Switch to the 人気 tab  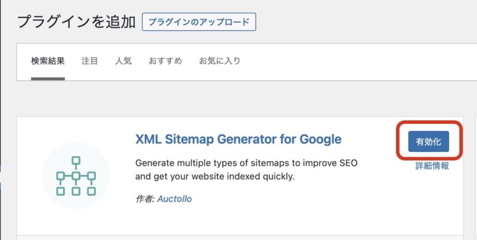pyautogui.click(x=123, y=61)
